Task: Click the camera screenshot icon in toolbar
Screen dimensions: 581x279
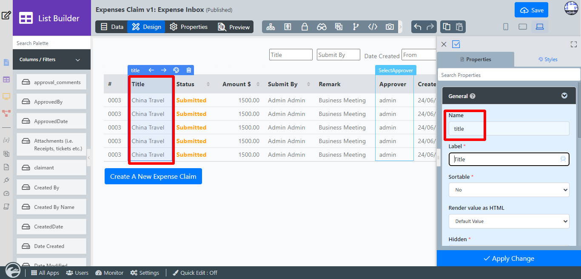Action: 390,27
